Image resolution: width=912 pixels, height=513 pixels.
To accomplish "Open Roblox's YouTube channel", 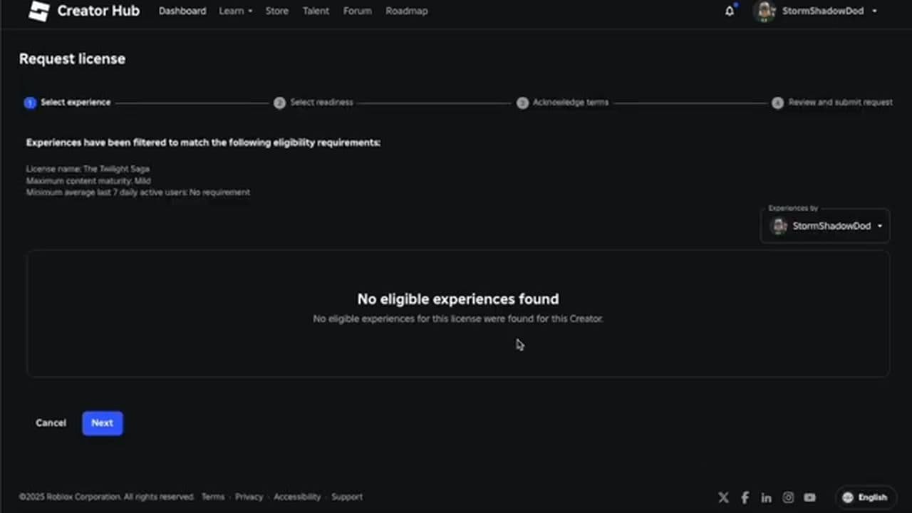I will click(x=809, y=497).
